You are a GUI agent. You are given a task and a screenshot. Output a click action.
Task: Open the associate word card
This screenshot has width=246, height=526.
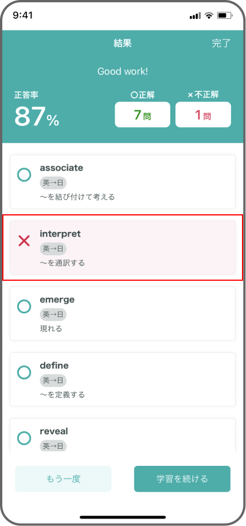click(x=123, y=182)
